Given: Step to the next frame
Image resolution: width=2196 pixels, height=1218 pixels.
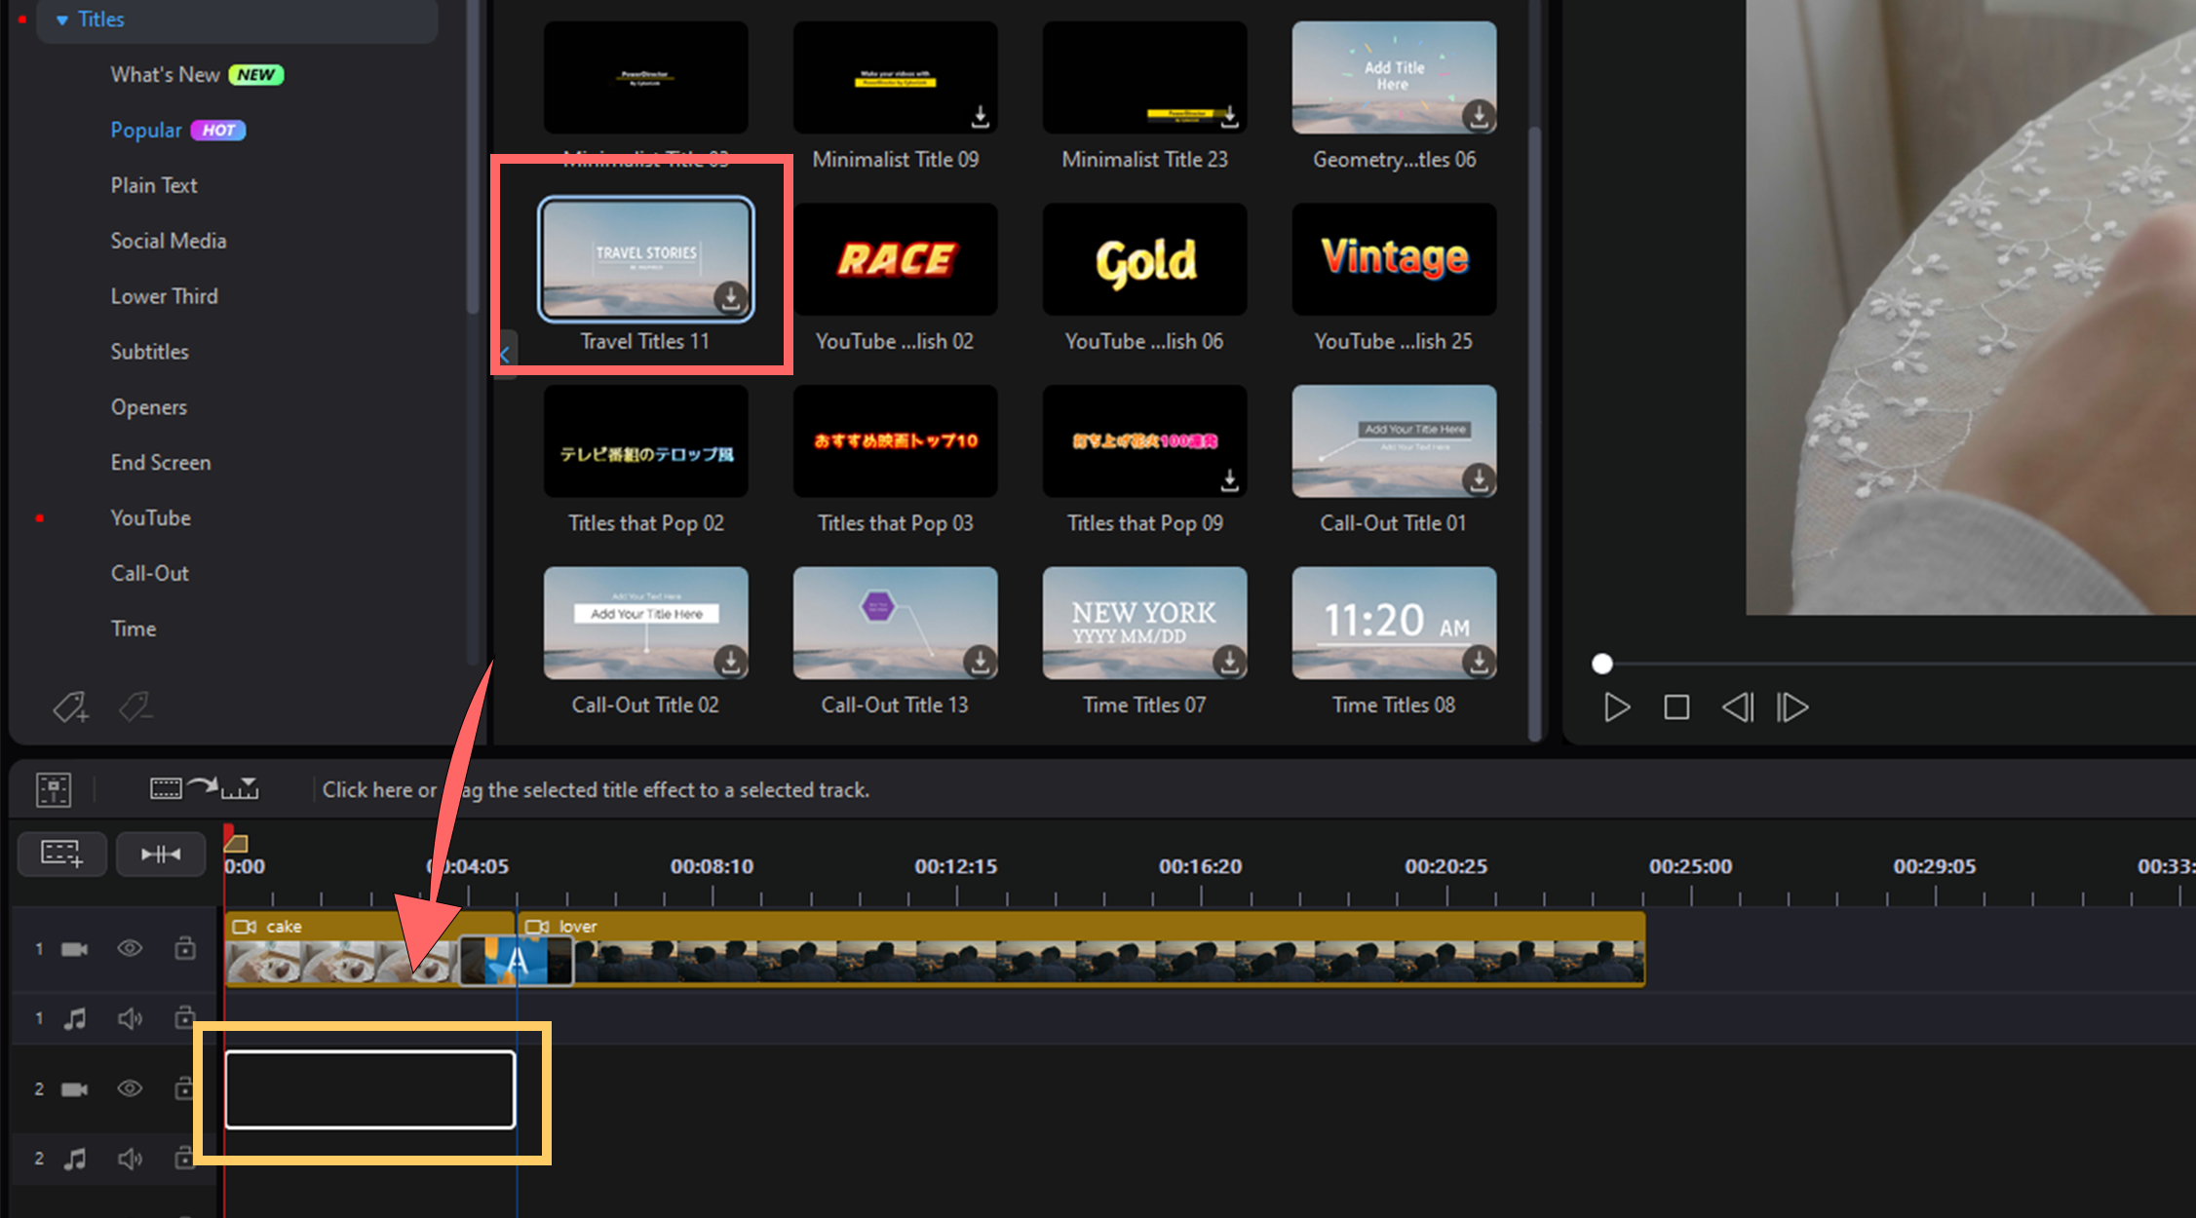Looking at the screenshot, I should (x=1792, y=707).
